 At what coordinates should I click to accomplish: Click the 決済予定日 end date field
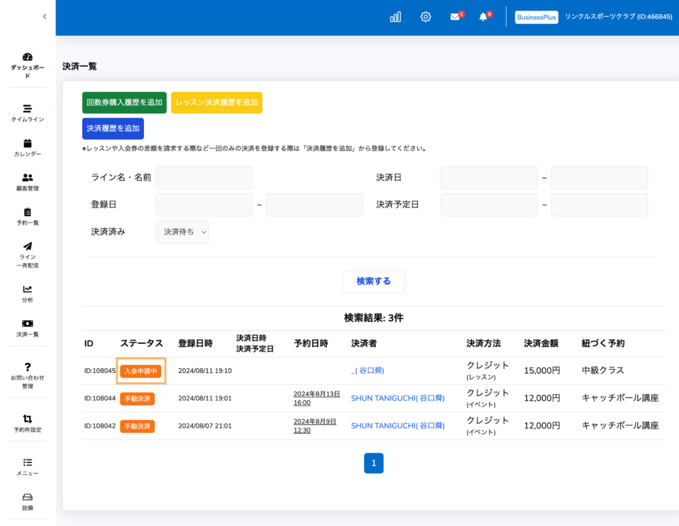[599, 205]
